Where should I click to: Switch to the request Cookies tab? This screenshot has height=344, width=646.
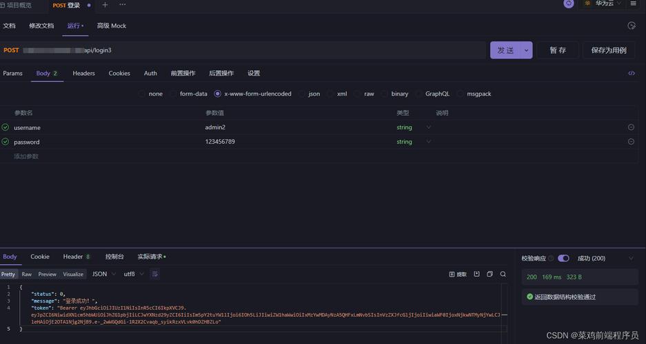coord(119,73)
